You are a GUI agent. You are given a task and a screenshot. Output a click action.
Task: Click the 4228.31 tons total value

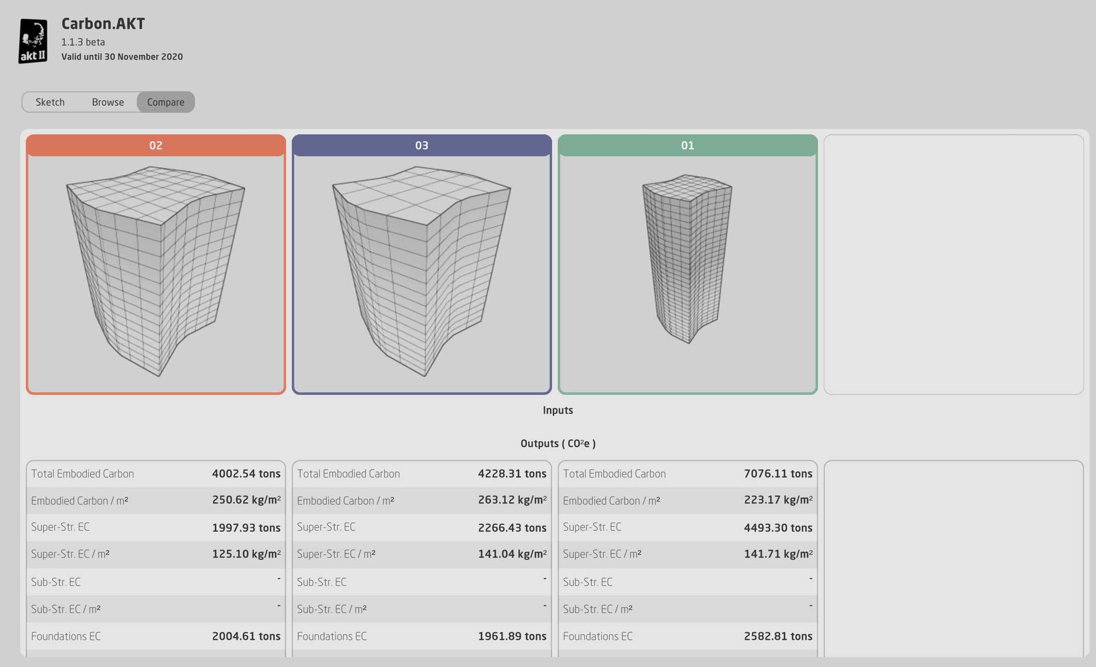tap(512, 474)
